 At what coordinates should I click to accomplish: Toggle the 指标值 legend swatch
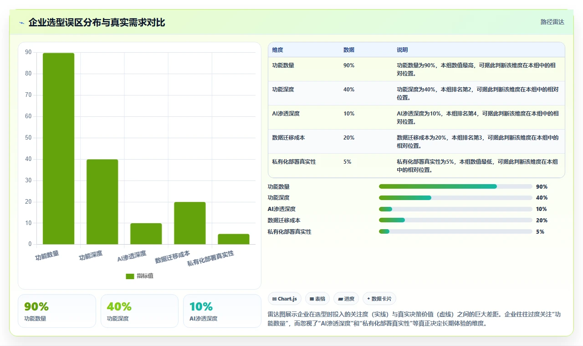click(130, 276)
